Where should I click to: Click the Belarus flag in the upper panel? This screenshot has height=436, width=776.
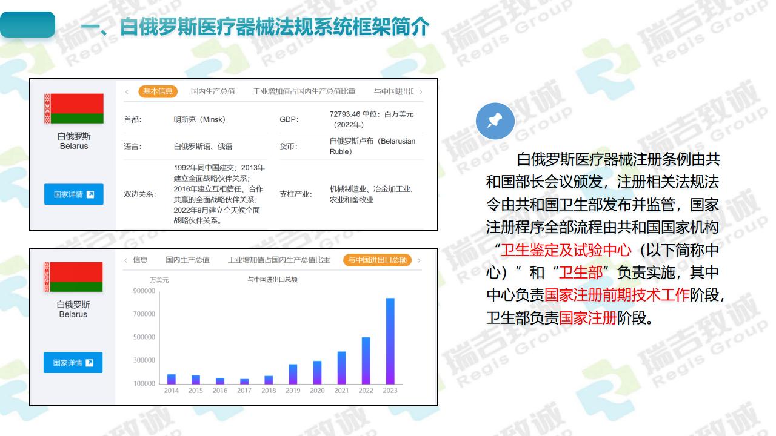[74, 108]
